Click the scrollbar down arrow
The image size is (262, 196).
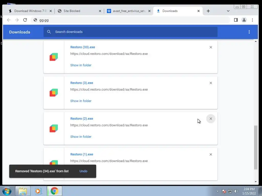click(256, 182)
